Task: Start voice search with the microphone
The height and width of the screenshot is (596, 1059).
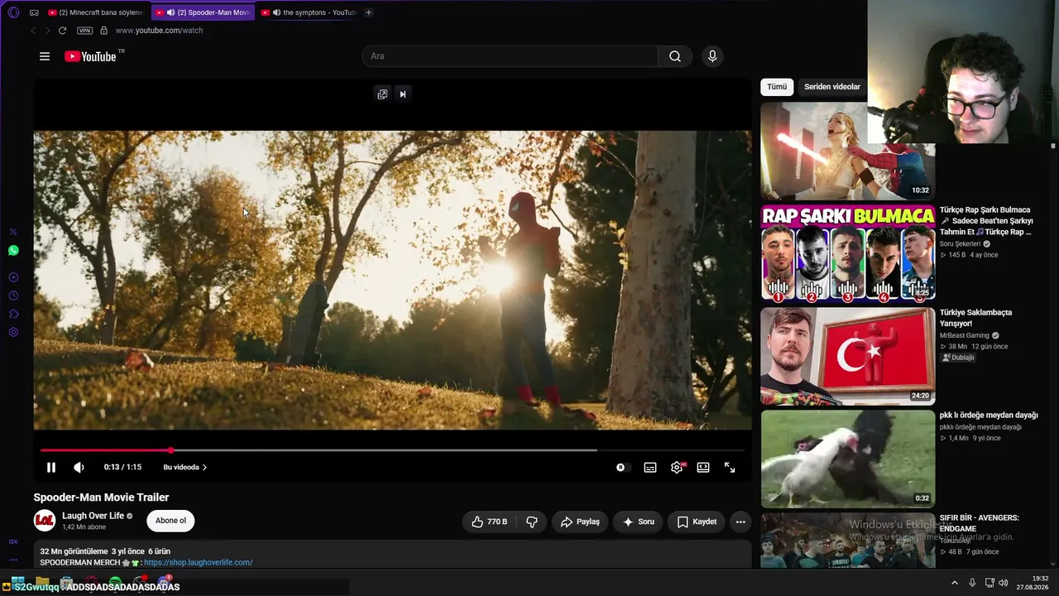Action: 712,56
